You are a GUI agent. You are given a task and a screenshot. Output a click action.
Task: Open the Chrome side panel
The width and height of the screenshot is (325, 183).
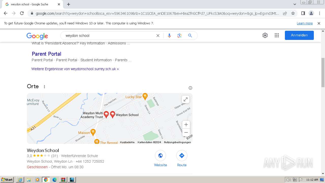point(303,13)
